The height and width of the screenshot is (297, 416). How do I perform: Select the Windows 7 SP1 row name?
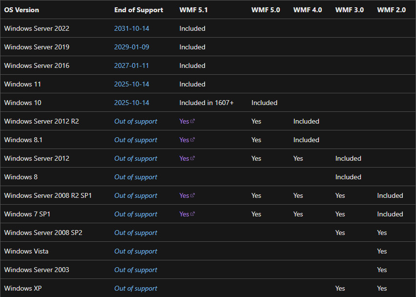coord(27,214)
